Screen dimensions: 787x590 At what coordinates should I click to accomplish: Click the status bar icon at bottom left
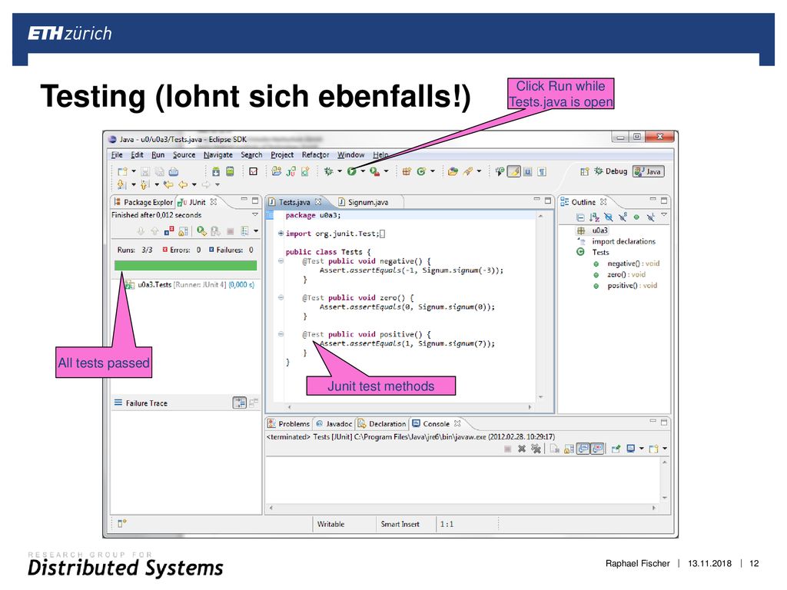point(122,523)
